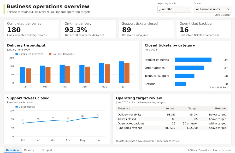Switch to the Delivery tab
Viewport: 235px width, 153px height.
tap(29, 150)
